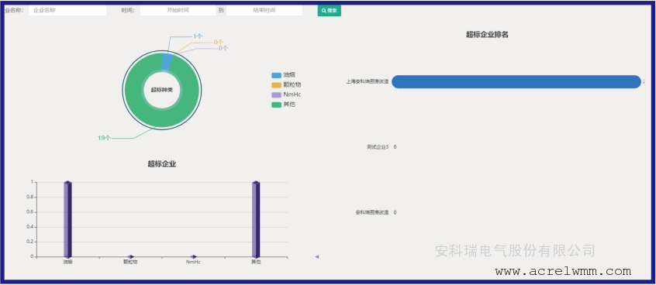656x285 pixels.
Task: Click the green search button
Action: tap(330, 10)
